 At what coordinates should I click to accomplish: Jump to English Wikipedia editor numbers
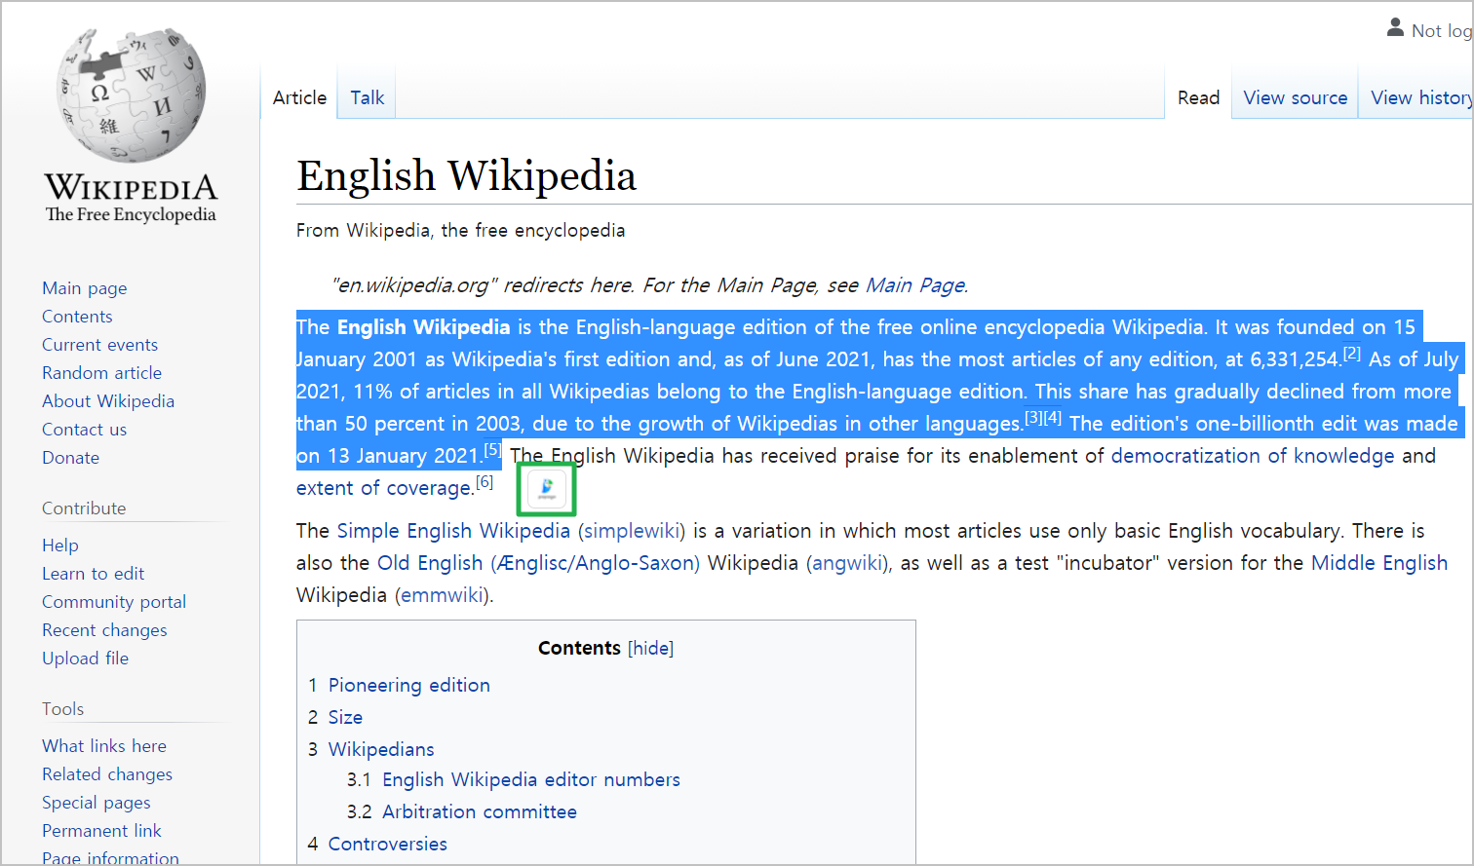click(x=531, y=780)
